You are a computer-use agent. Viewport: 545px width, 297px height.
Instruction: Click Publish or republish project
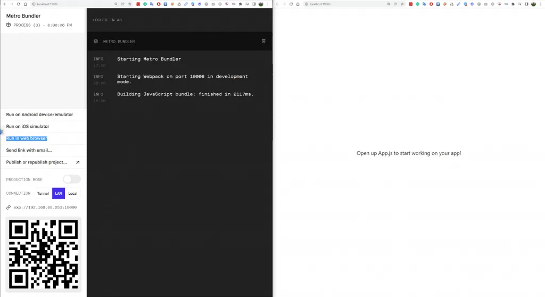(x=37, y=162)
